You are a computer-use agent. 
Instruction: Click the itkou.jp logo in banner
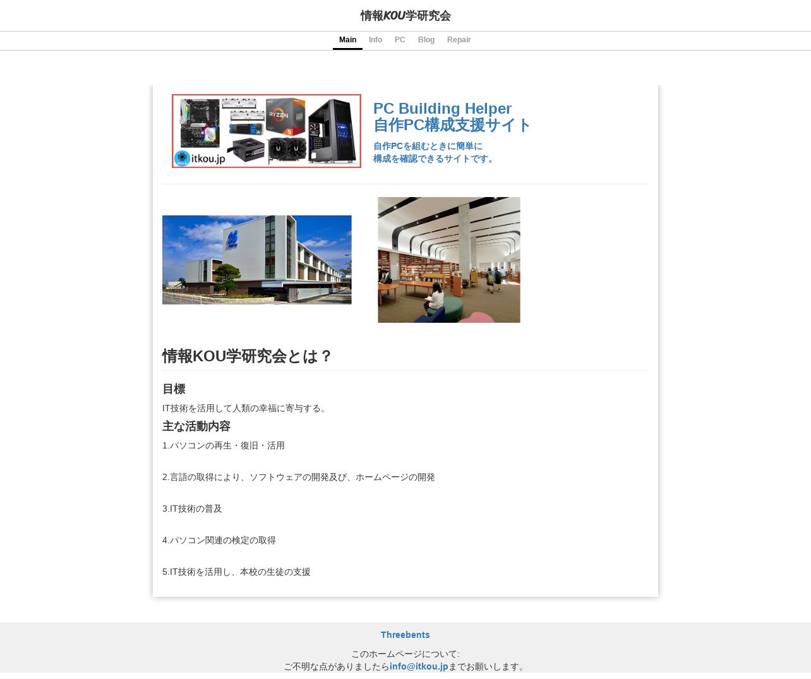coord(200,158)
